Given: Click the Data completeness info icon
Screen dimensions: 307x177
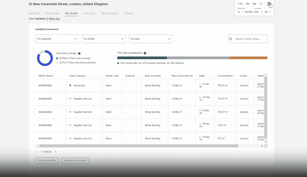Looking at the screenshot, I should click(145, 53).
